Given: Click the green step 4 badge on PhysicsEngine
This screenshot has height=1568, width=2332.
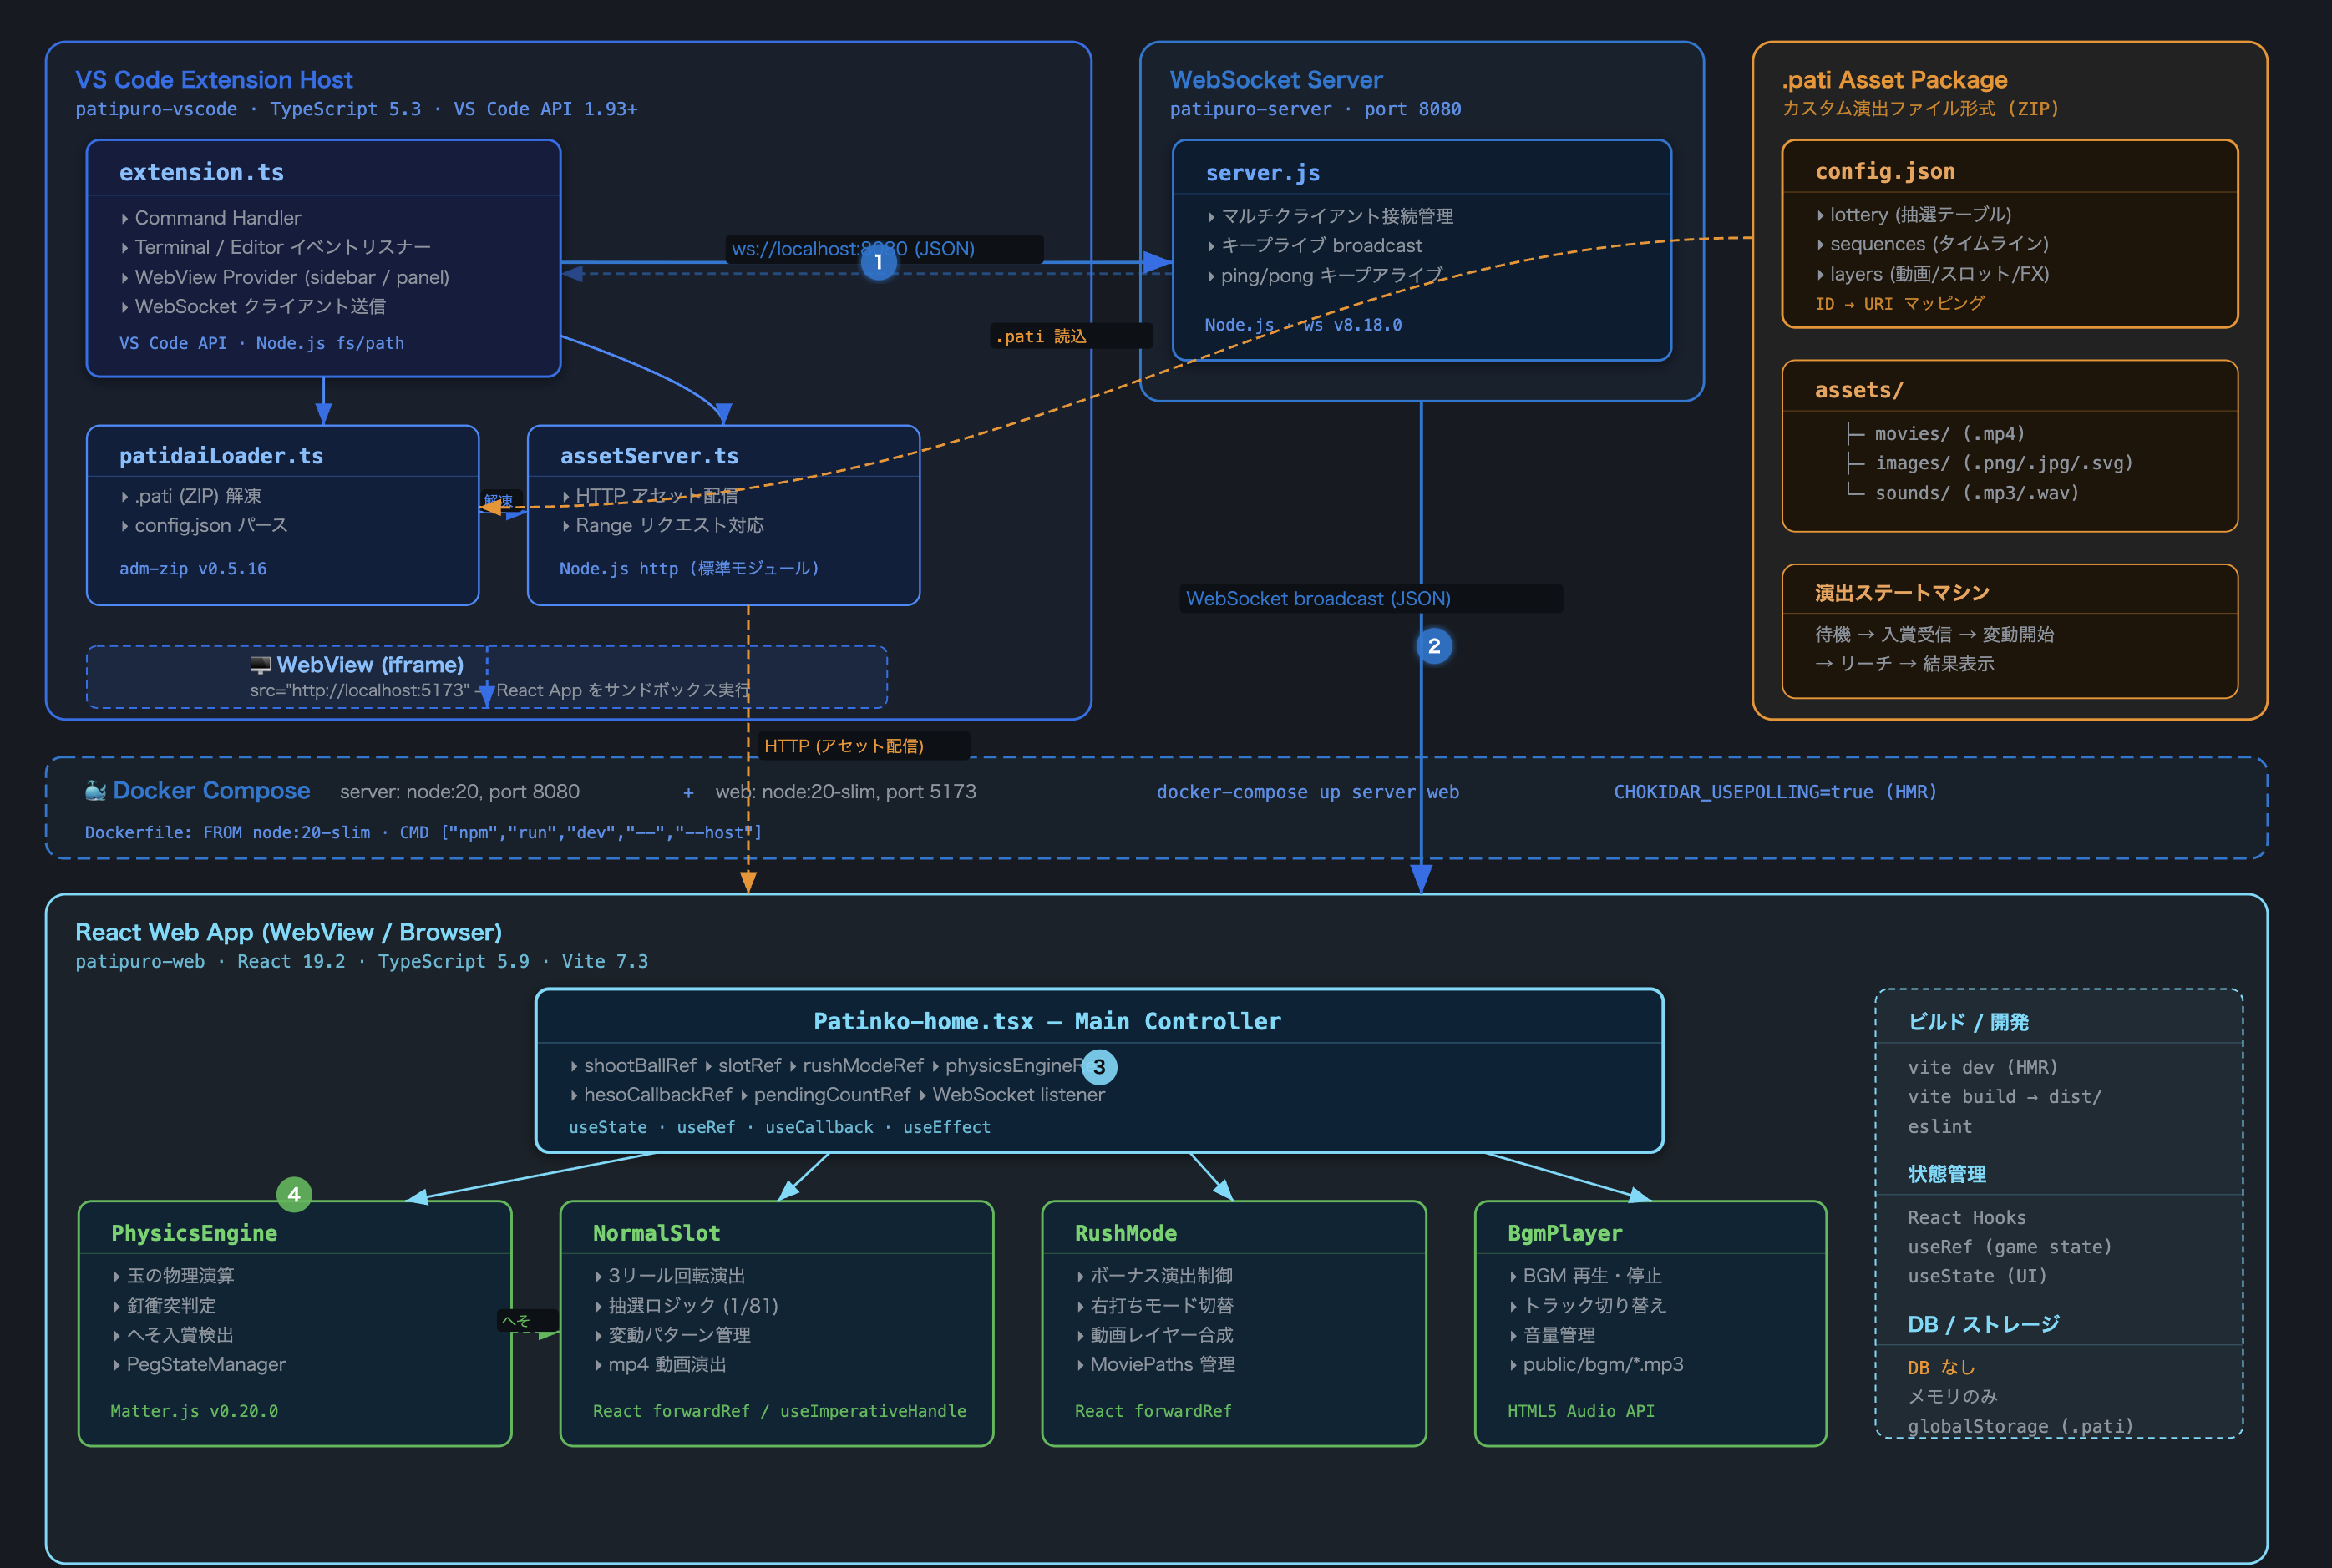Looking at the screenshot, I should [x=293, y=1194].
